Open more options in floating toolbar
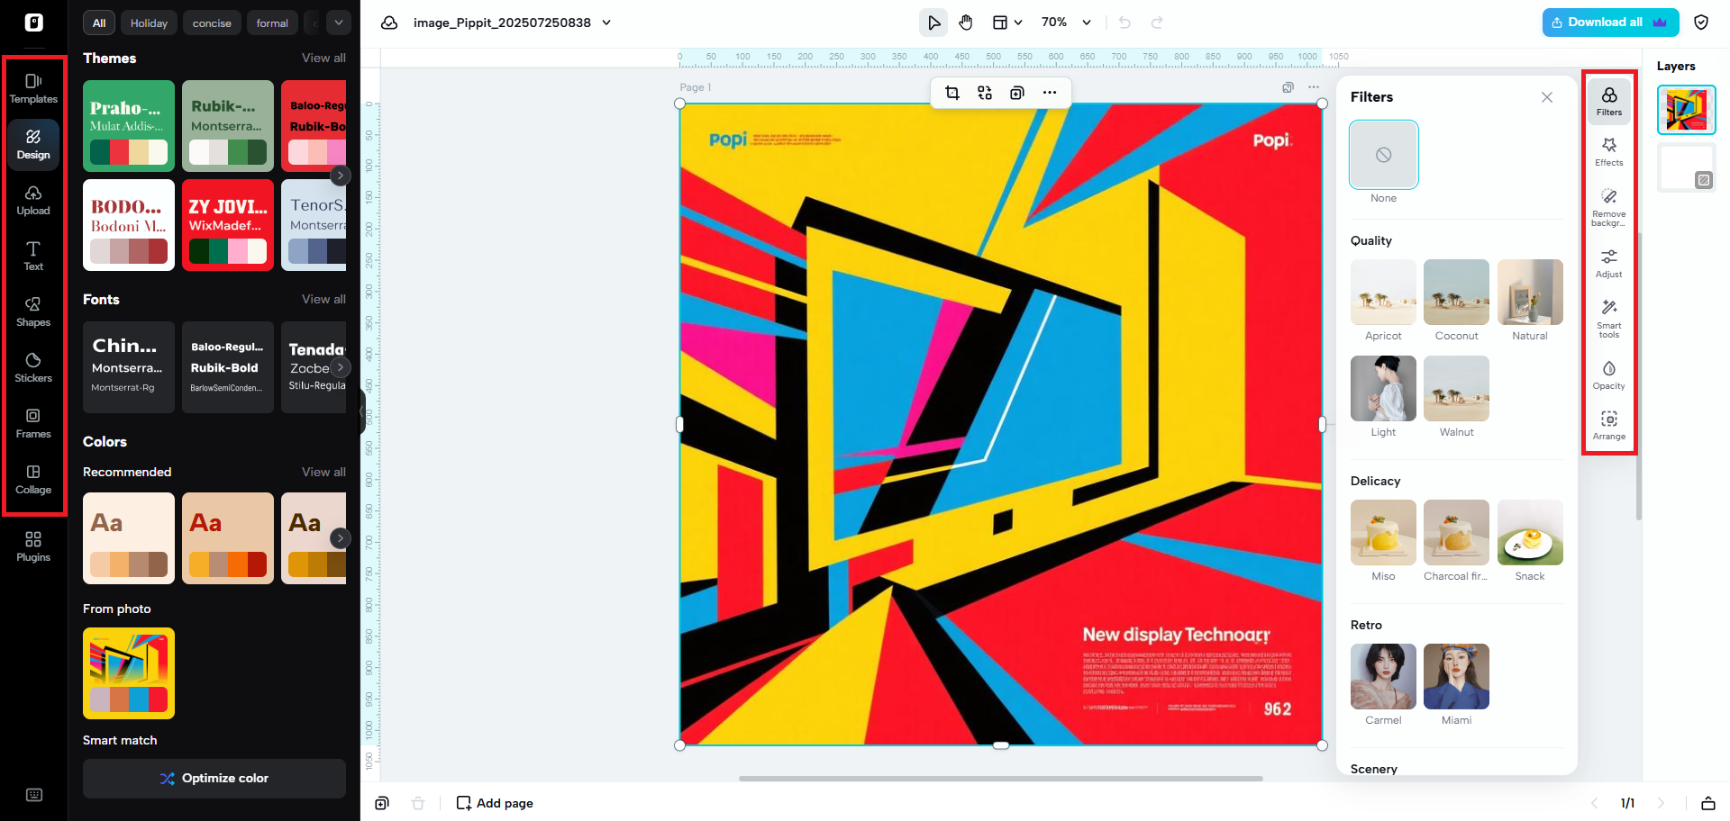 tap(1050, 93)
